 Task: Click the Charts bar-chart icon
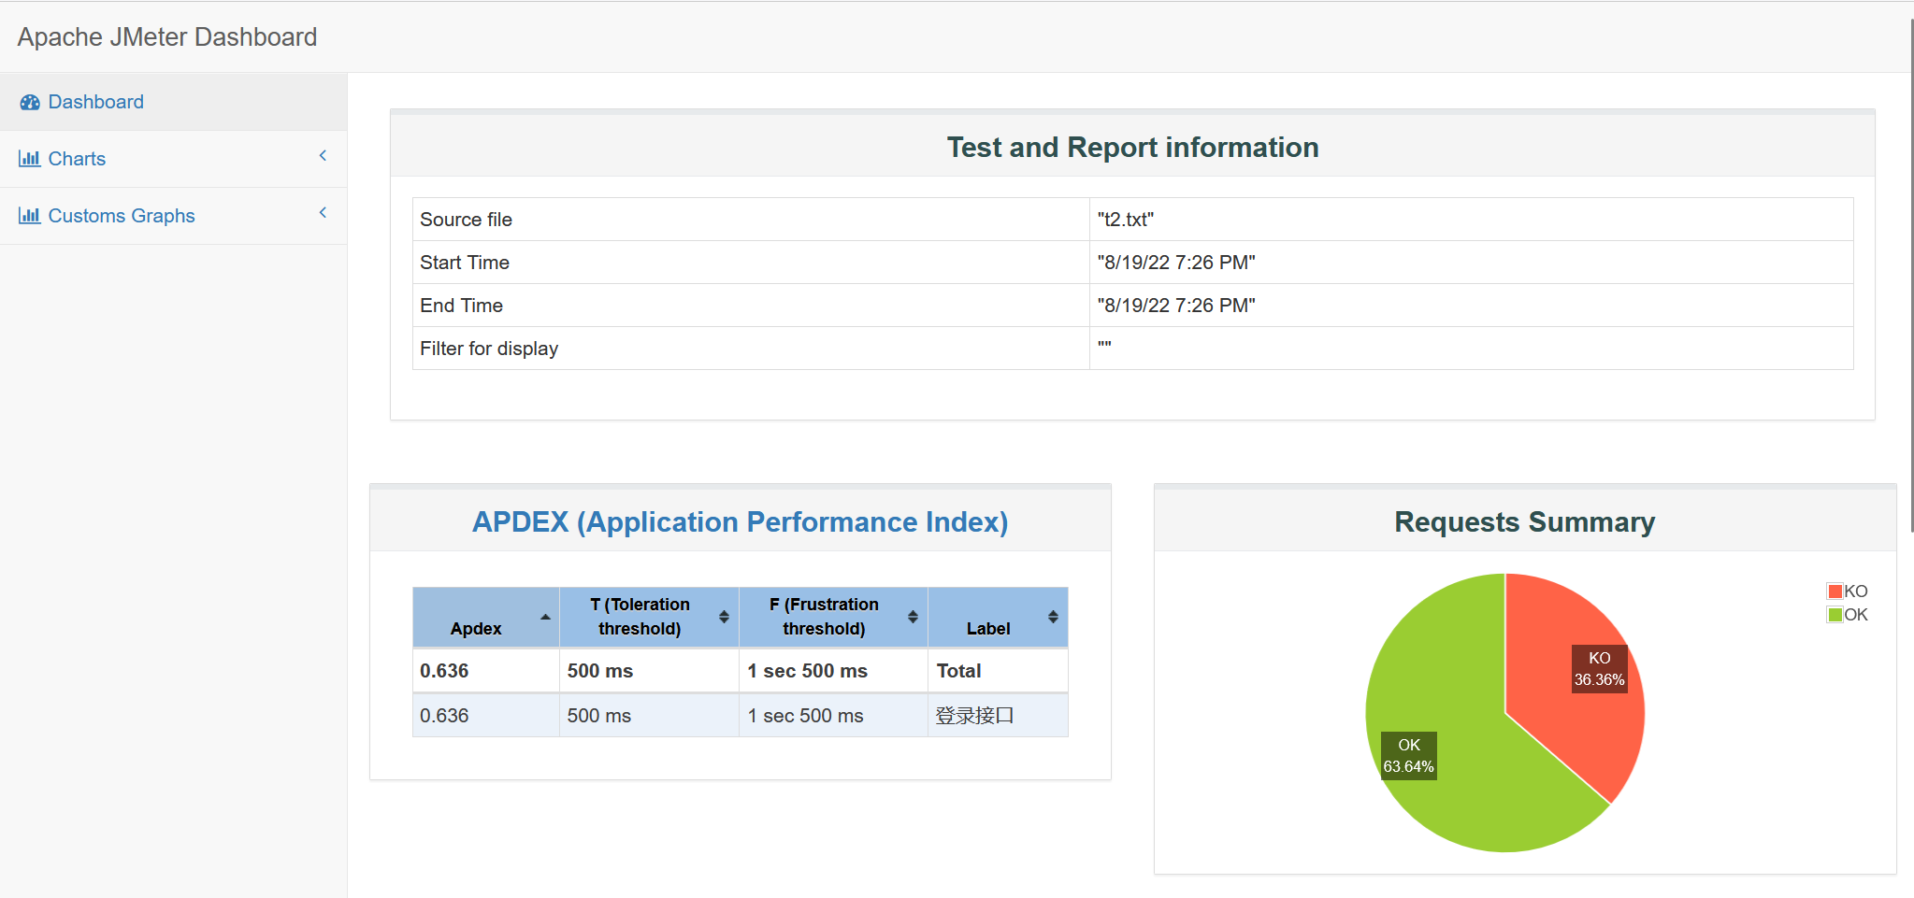pos(29,159)
